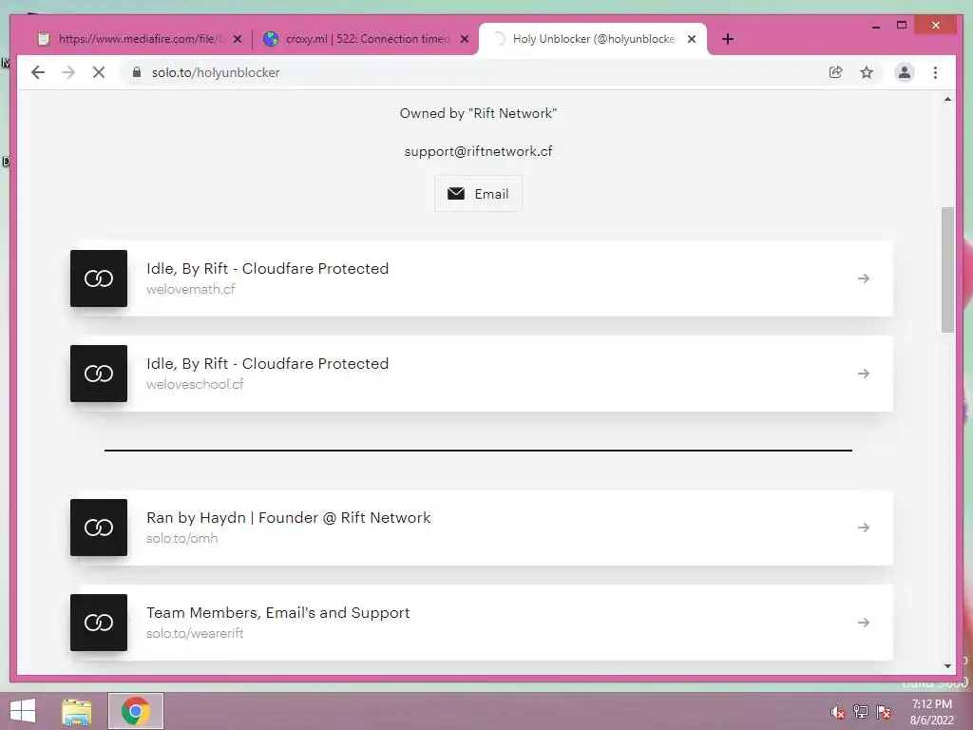Image resolution: width=973 pixels, height=730 pixels.
Task: Close the Holy Unblocker tab
Action: tap(692, 39)
